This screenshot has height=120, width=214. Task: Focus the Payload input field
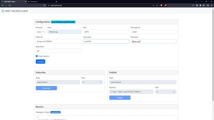coord(131,92)
